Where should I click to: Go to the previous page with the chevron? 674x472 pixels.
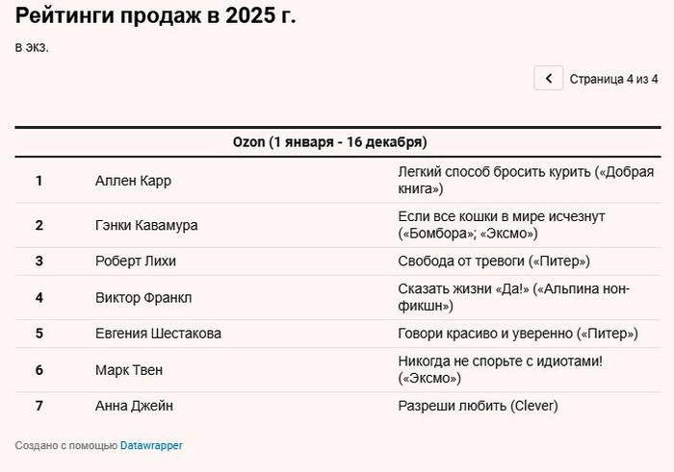(548, 79)
